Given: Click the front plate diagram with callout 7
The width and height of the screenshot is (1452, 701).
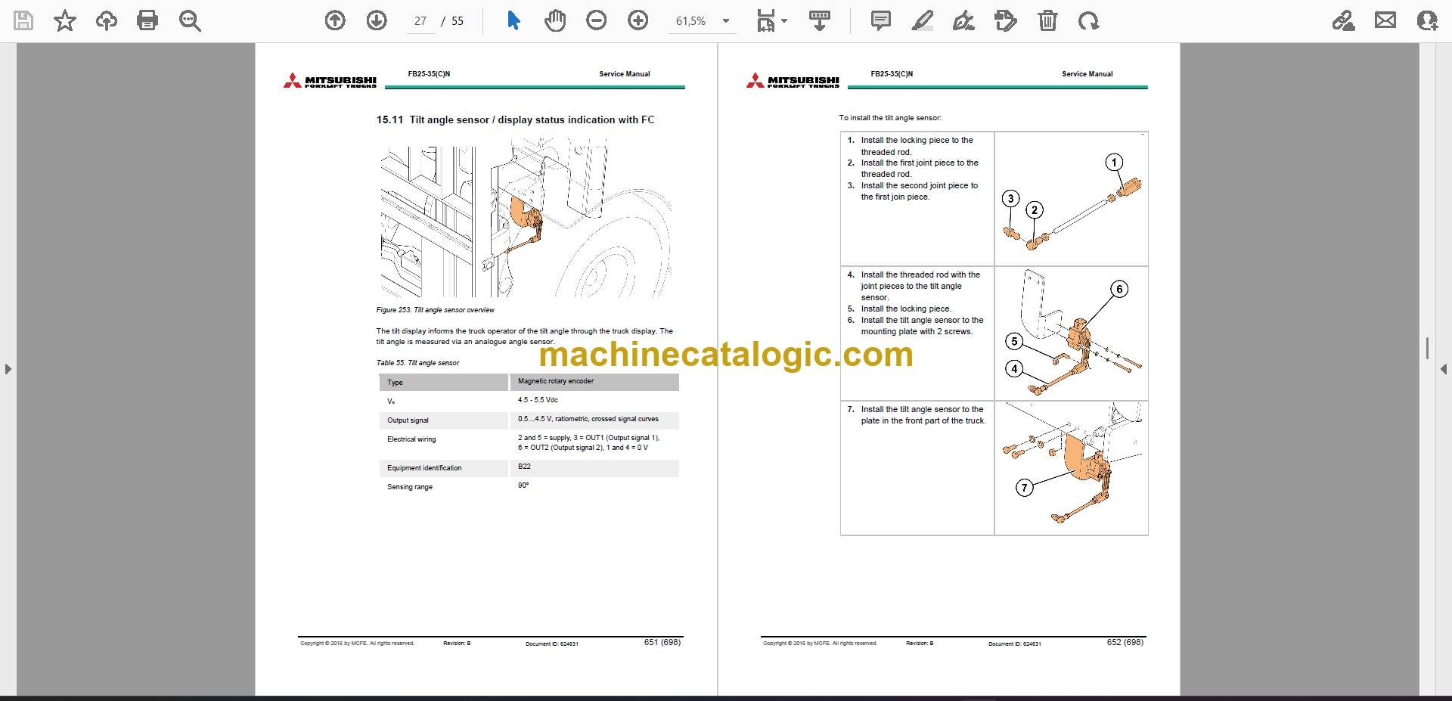Looking at the screenshot, I should [x=1071, y=468].
